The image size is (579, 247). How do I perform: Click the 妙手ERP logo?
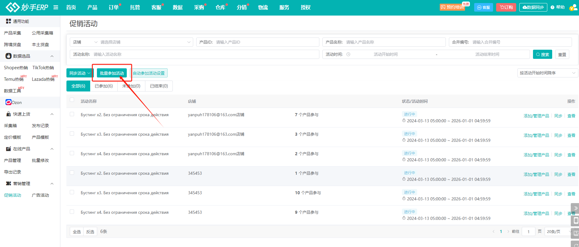(27, 7)
